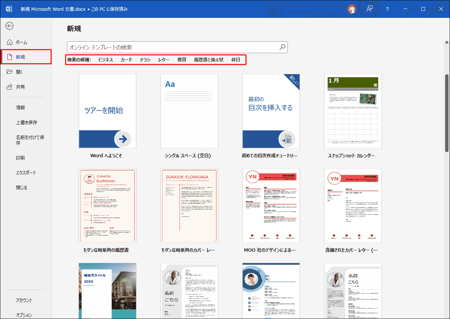This screenshot has width=450, height=319.
Task: Click the back arrow circle icon
Action: point(9,26)
